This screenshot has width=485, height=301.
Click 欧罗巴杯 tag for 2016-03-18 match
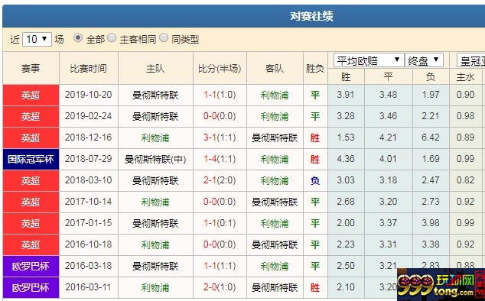[31, 266]
